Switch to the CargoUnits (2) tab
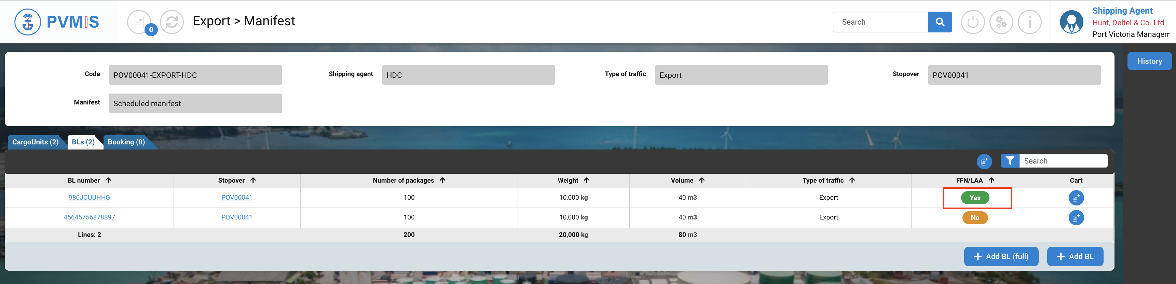1176x284 pixels. pyautogui.click(x=36, y=142)
